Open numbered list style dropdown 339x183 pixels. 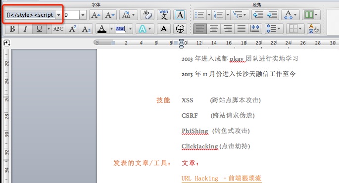coord(228,15)
